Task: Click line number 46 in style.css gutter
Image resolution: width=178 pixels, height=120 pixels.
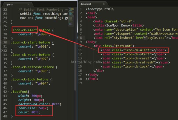Action: click(5, 108)
